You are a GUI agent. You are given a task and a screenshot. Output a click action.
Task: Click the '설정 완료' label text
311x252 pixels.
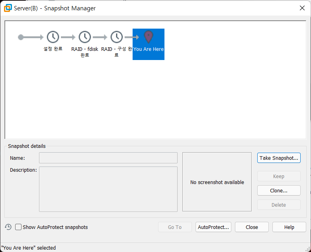(53, 49)
